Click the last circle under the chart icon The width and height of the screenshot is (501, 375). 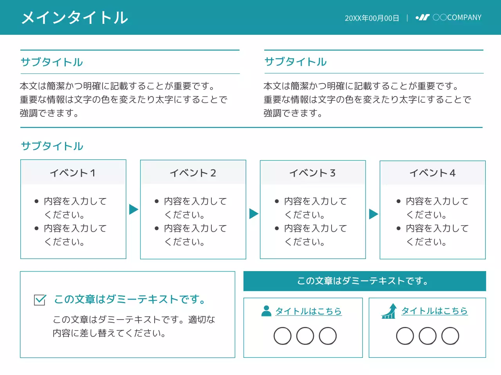pos(451,336)
